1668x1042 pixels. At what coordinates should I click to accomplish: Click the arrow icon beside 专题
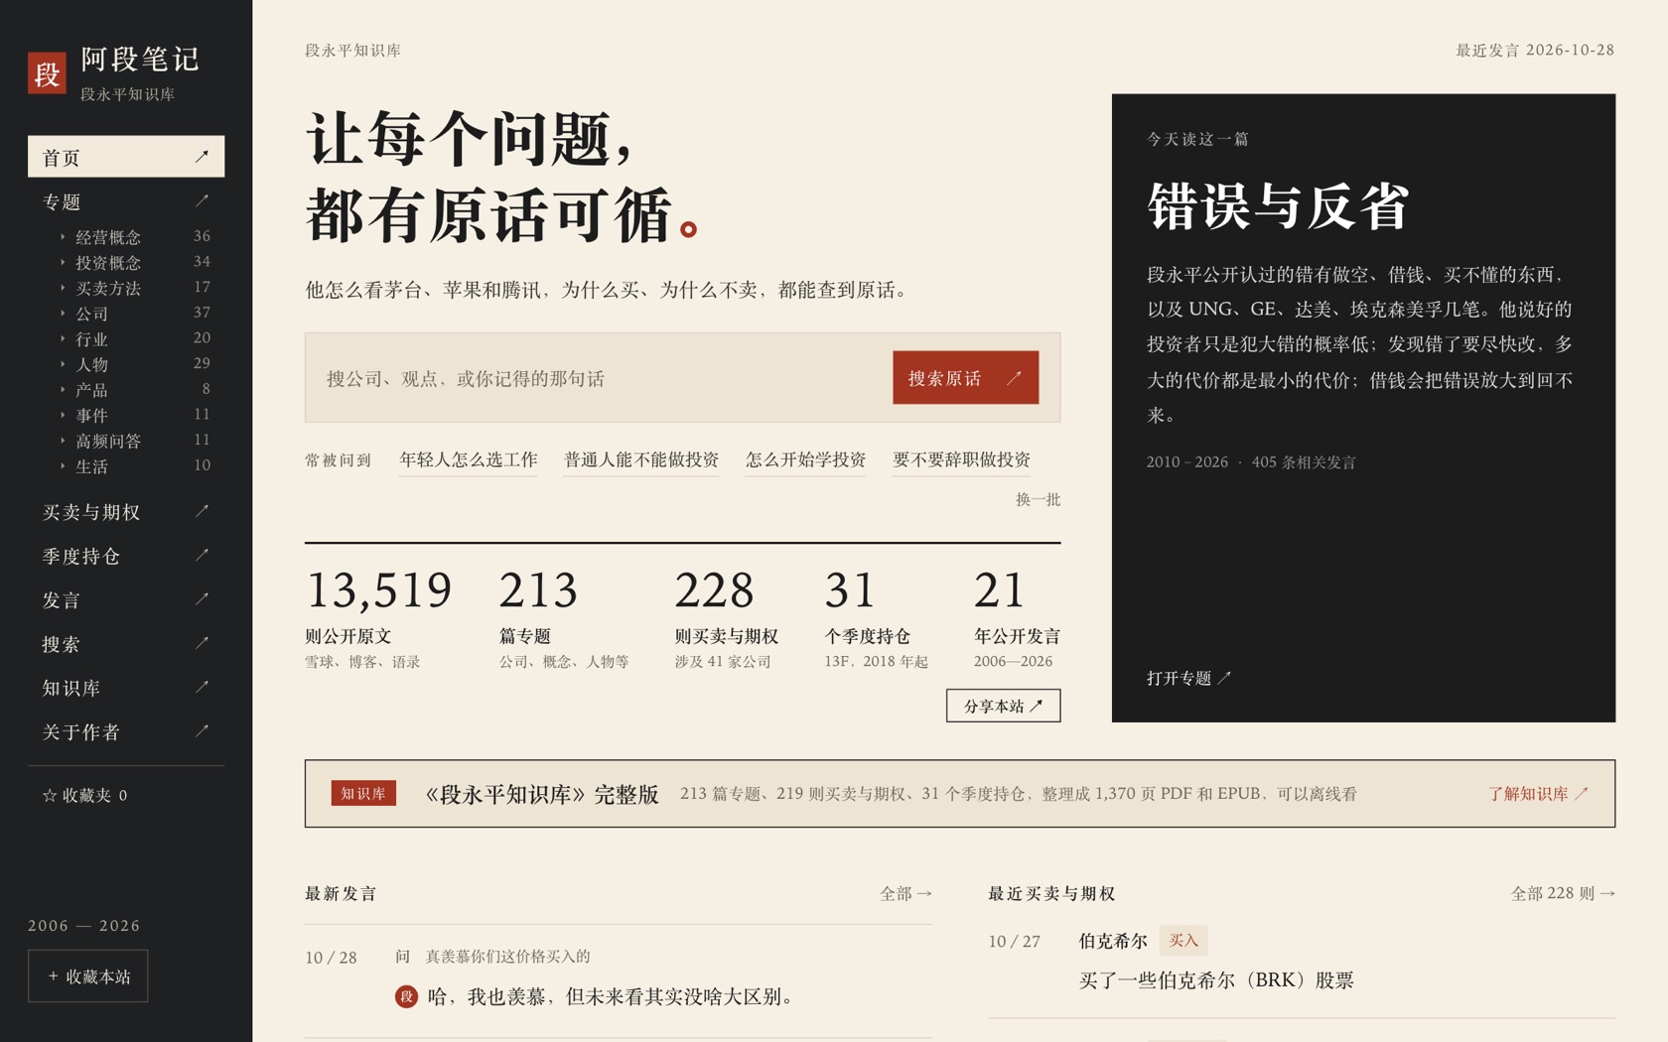[x=202, y=200]
